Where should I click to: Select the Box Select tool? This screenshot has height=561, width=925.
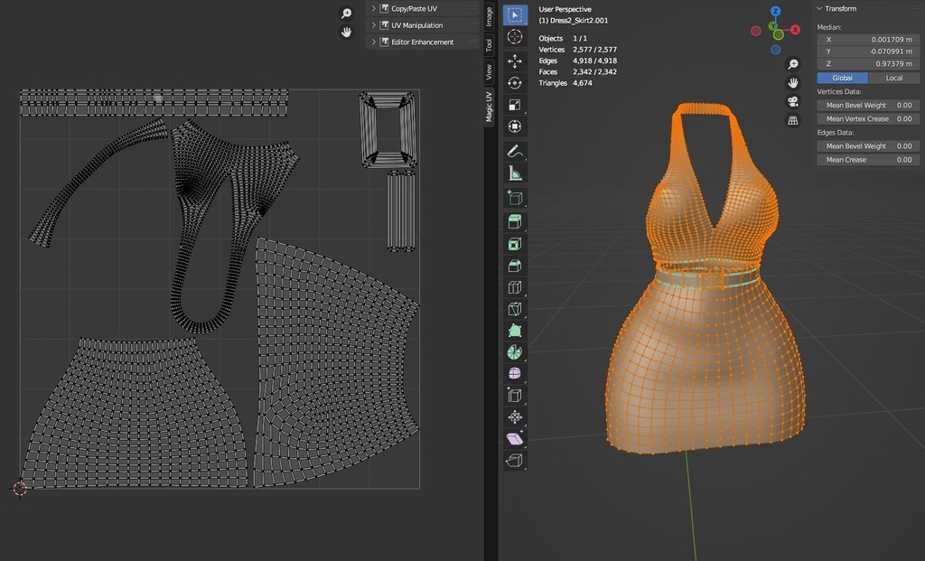coord(513,14)
